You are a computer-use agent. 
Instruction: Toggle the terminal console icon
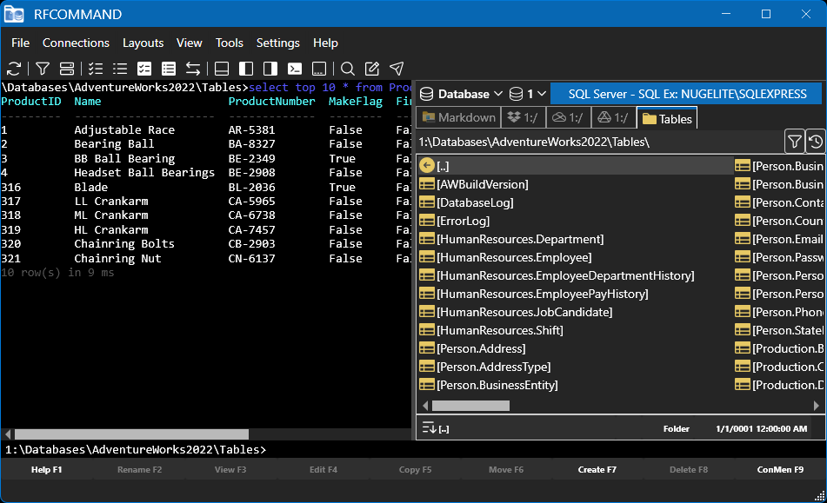[x=295, y=69]
